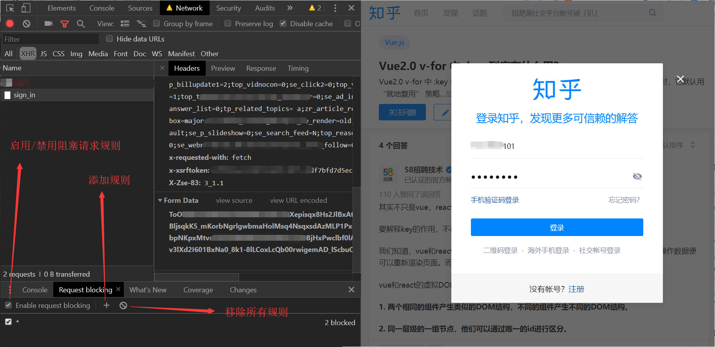The width and height of the screenshot is (715, 347).
Task: Click the headers pane vertical scrollbar
Action: pyautogui.click(x=357, y=229)
